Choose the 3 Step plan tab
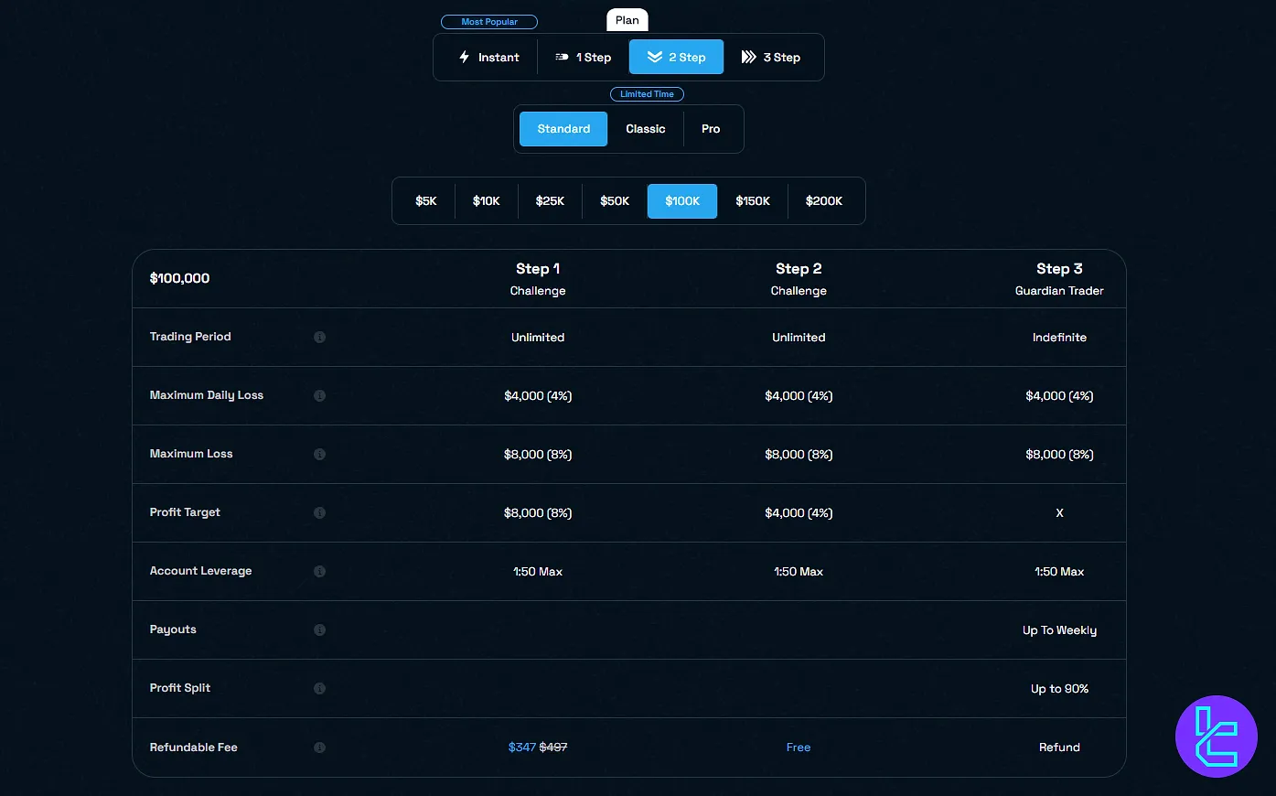Image resolution: width=1276 pixels, height=796 pixels. 770,57
